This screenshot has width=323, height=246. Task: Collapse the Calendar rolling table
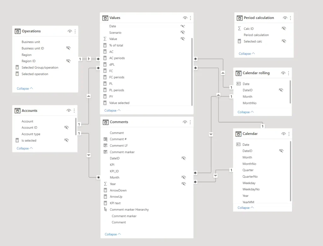[245, 112]
